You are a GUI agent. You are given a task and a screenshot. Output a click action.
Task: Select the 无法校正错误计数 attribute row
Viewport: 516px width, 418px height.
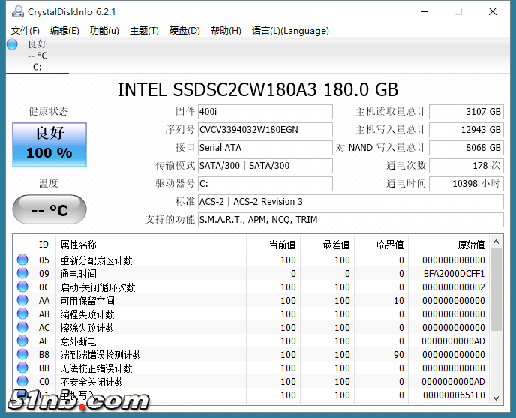point(251,368)
